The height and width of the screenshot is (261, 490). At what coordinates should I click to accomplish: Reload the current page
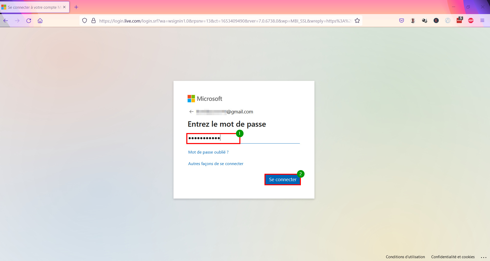29,21
